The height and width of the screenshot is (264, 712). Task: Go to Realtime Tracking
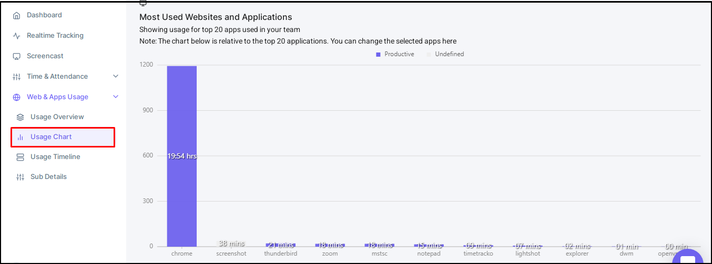pyautogui.click(x=55, y=36)
